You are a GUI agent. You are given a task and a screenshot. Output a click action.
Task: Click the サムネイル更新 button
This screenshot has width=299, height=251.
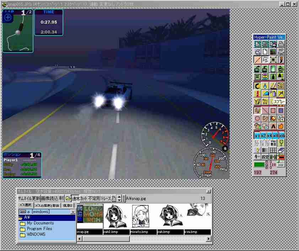coord(28,199)
